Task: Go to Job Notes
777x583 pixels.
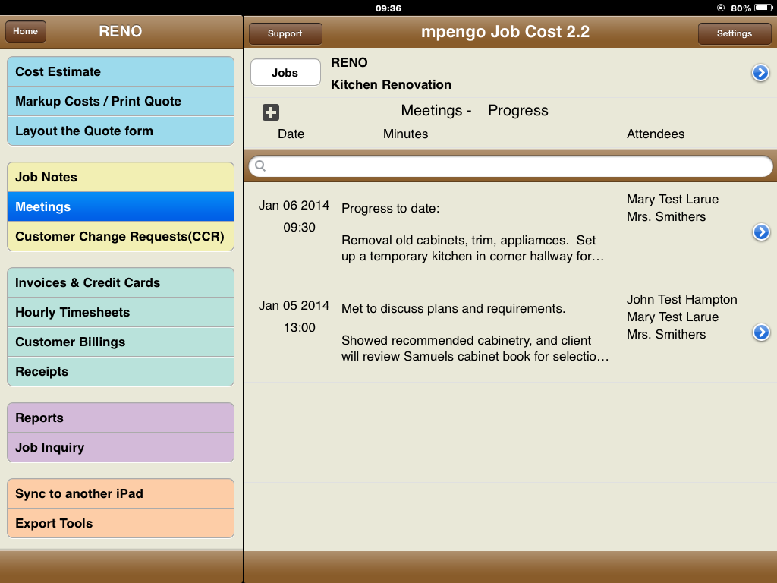Action: pos(121,178)
